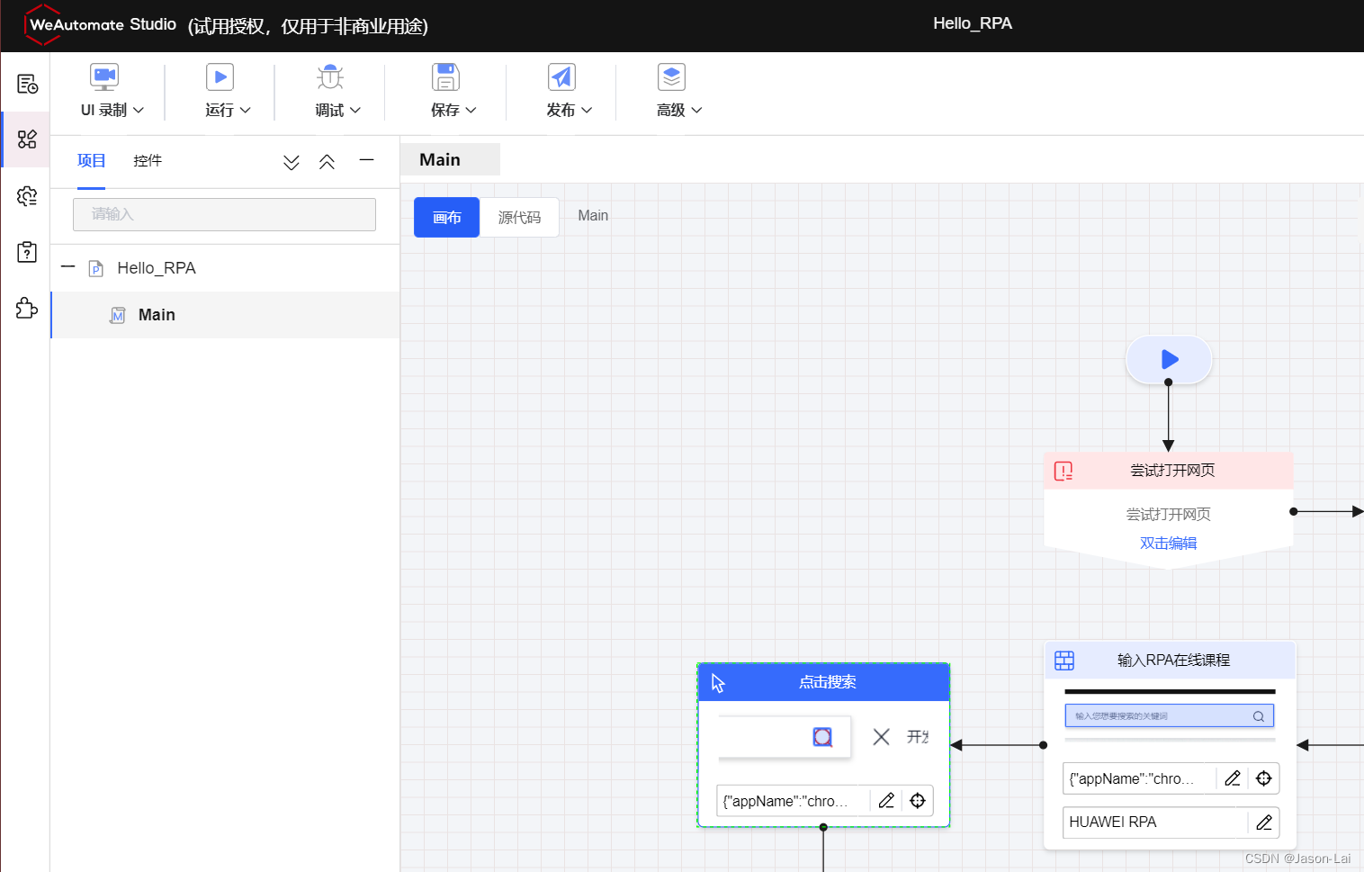Select the 尝试打开网页 node header

[x=1168, y=471]
